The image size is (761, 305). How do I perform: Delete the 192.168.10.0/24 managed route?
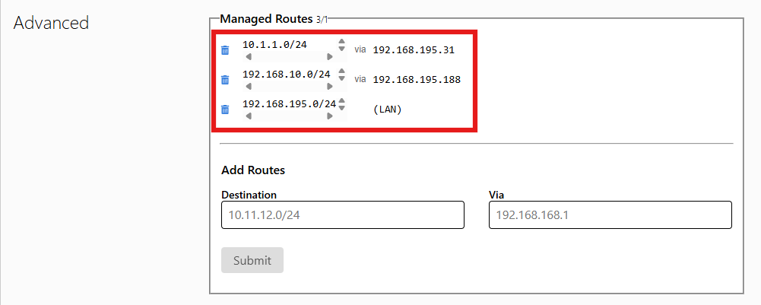click(x=225, y=80)
